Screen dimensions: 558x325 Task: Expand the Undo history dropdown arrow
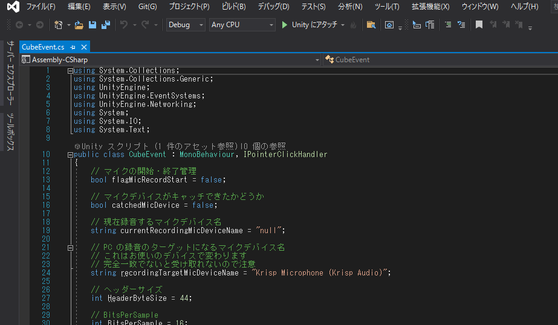click(x=135, y=25)
